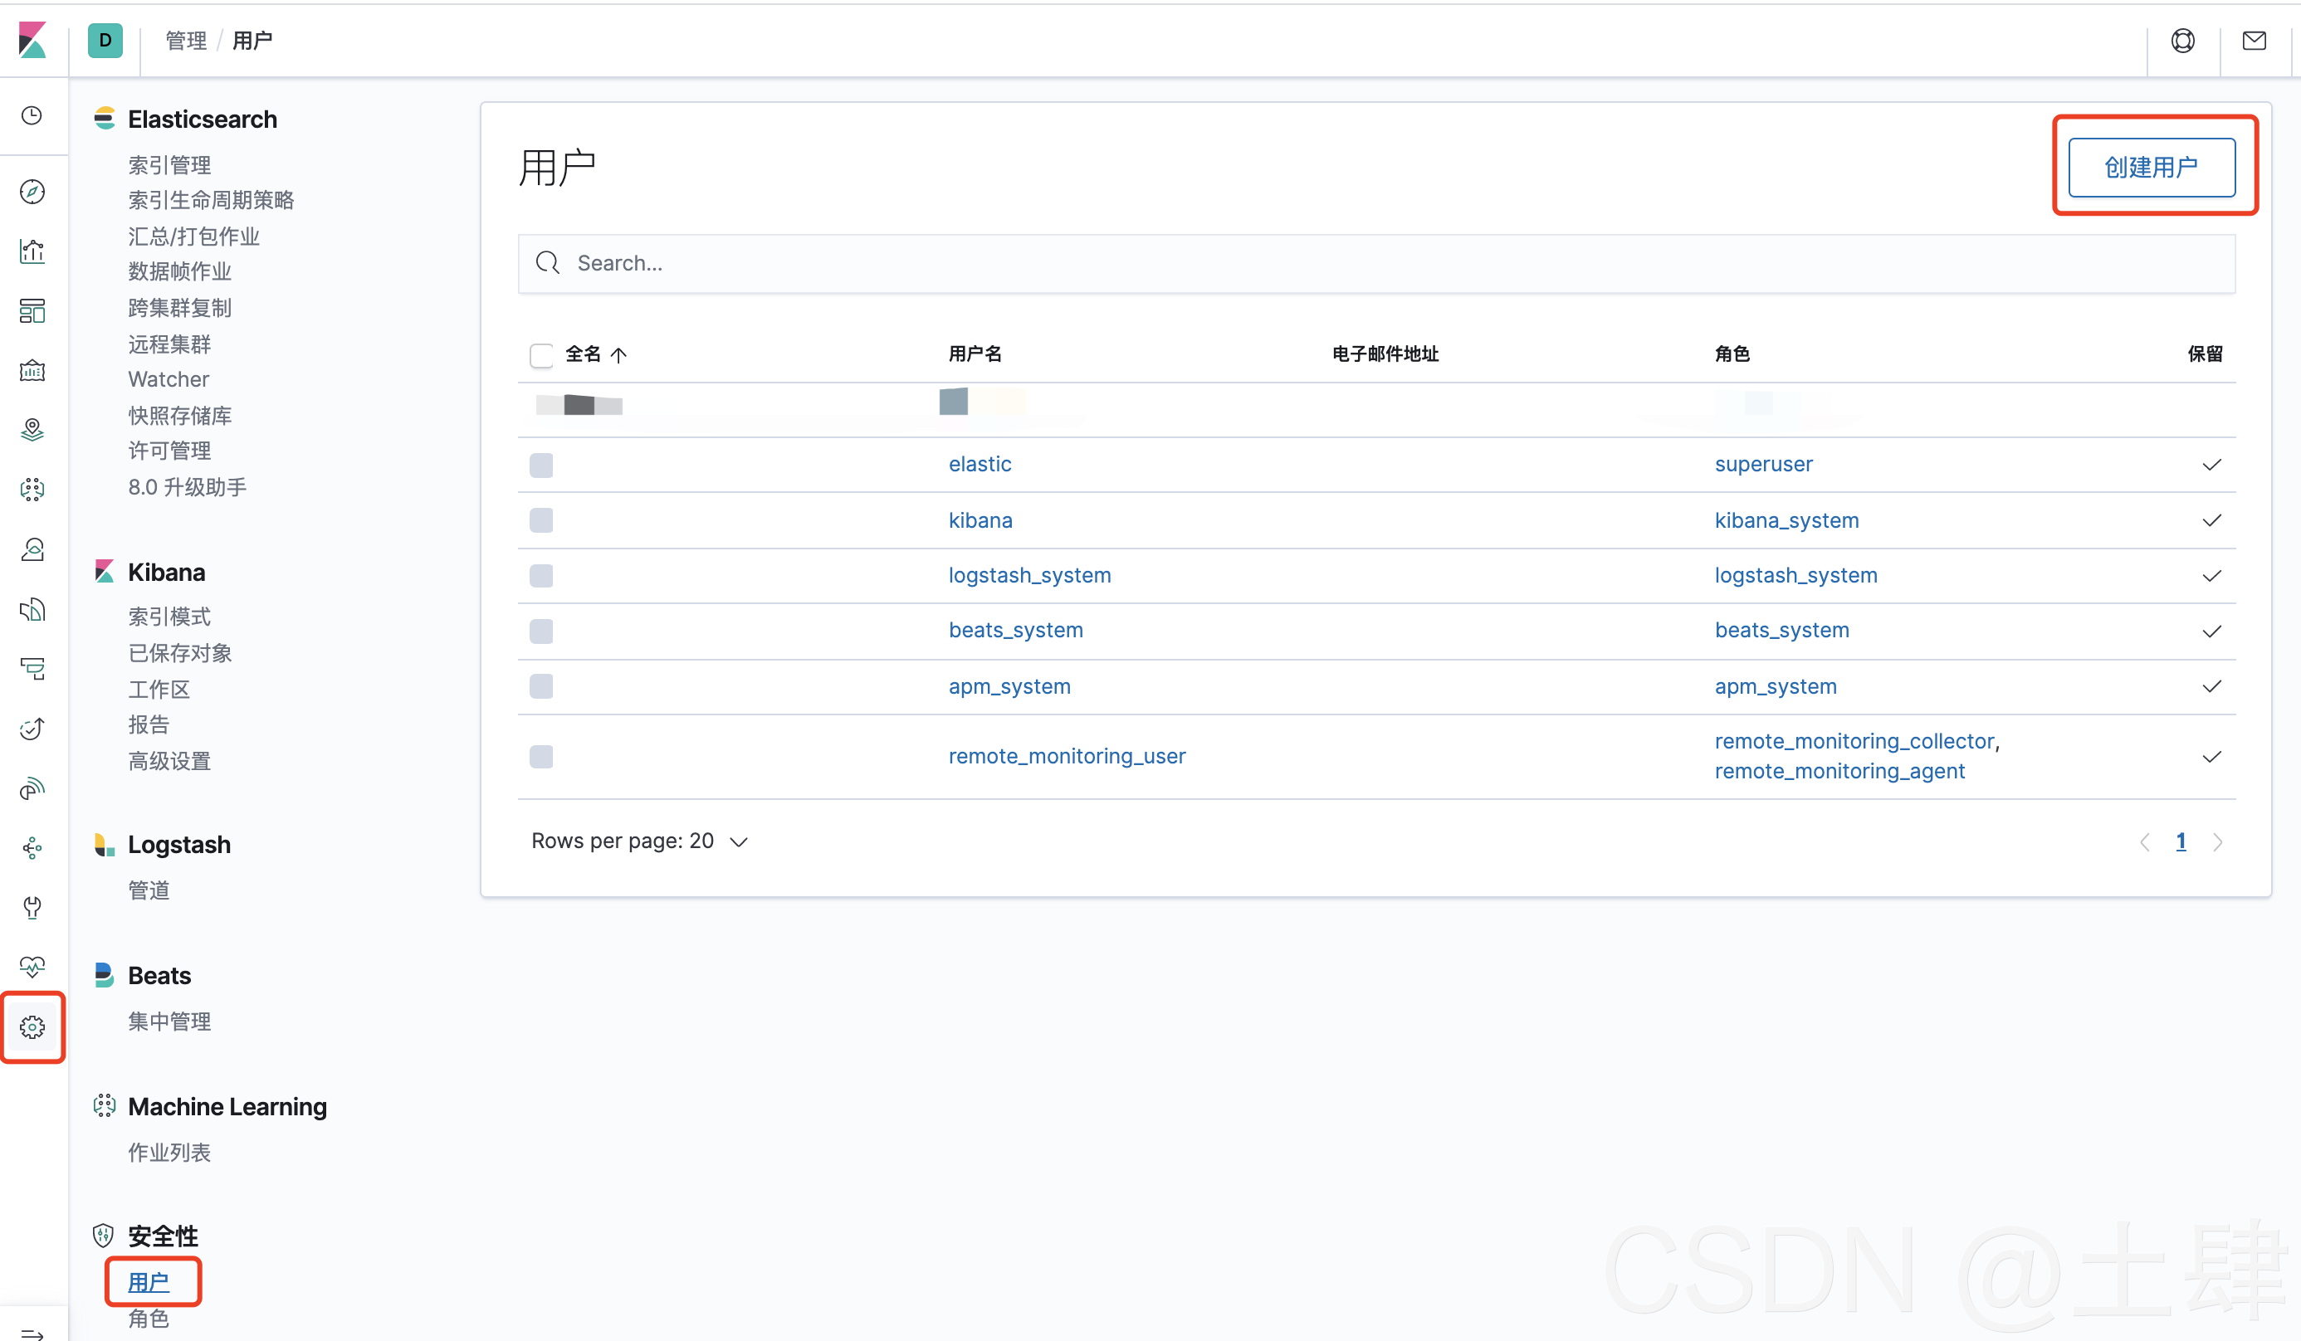Image resolution: width=2301 pixels, height=1341 pixels.
Task: Open 跨集群复制 in the sidebar
Action: pyautogui.click(x=180, y=308)
